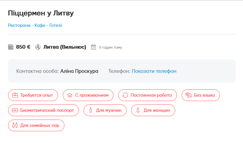Click the couple icon in Для семейных пар

[x=15, y=126]
